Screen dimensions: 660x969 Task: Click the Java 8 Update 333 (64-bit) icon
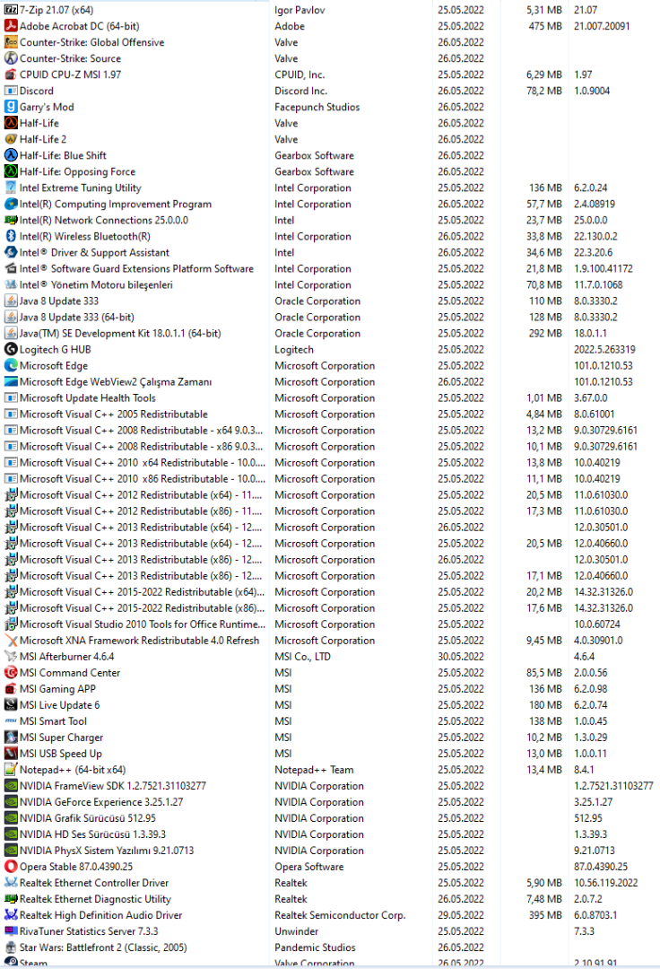coord(11,317)
